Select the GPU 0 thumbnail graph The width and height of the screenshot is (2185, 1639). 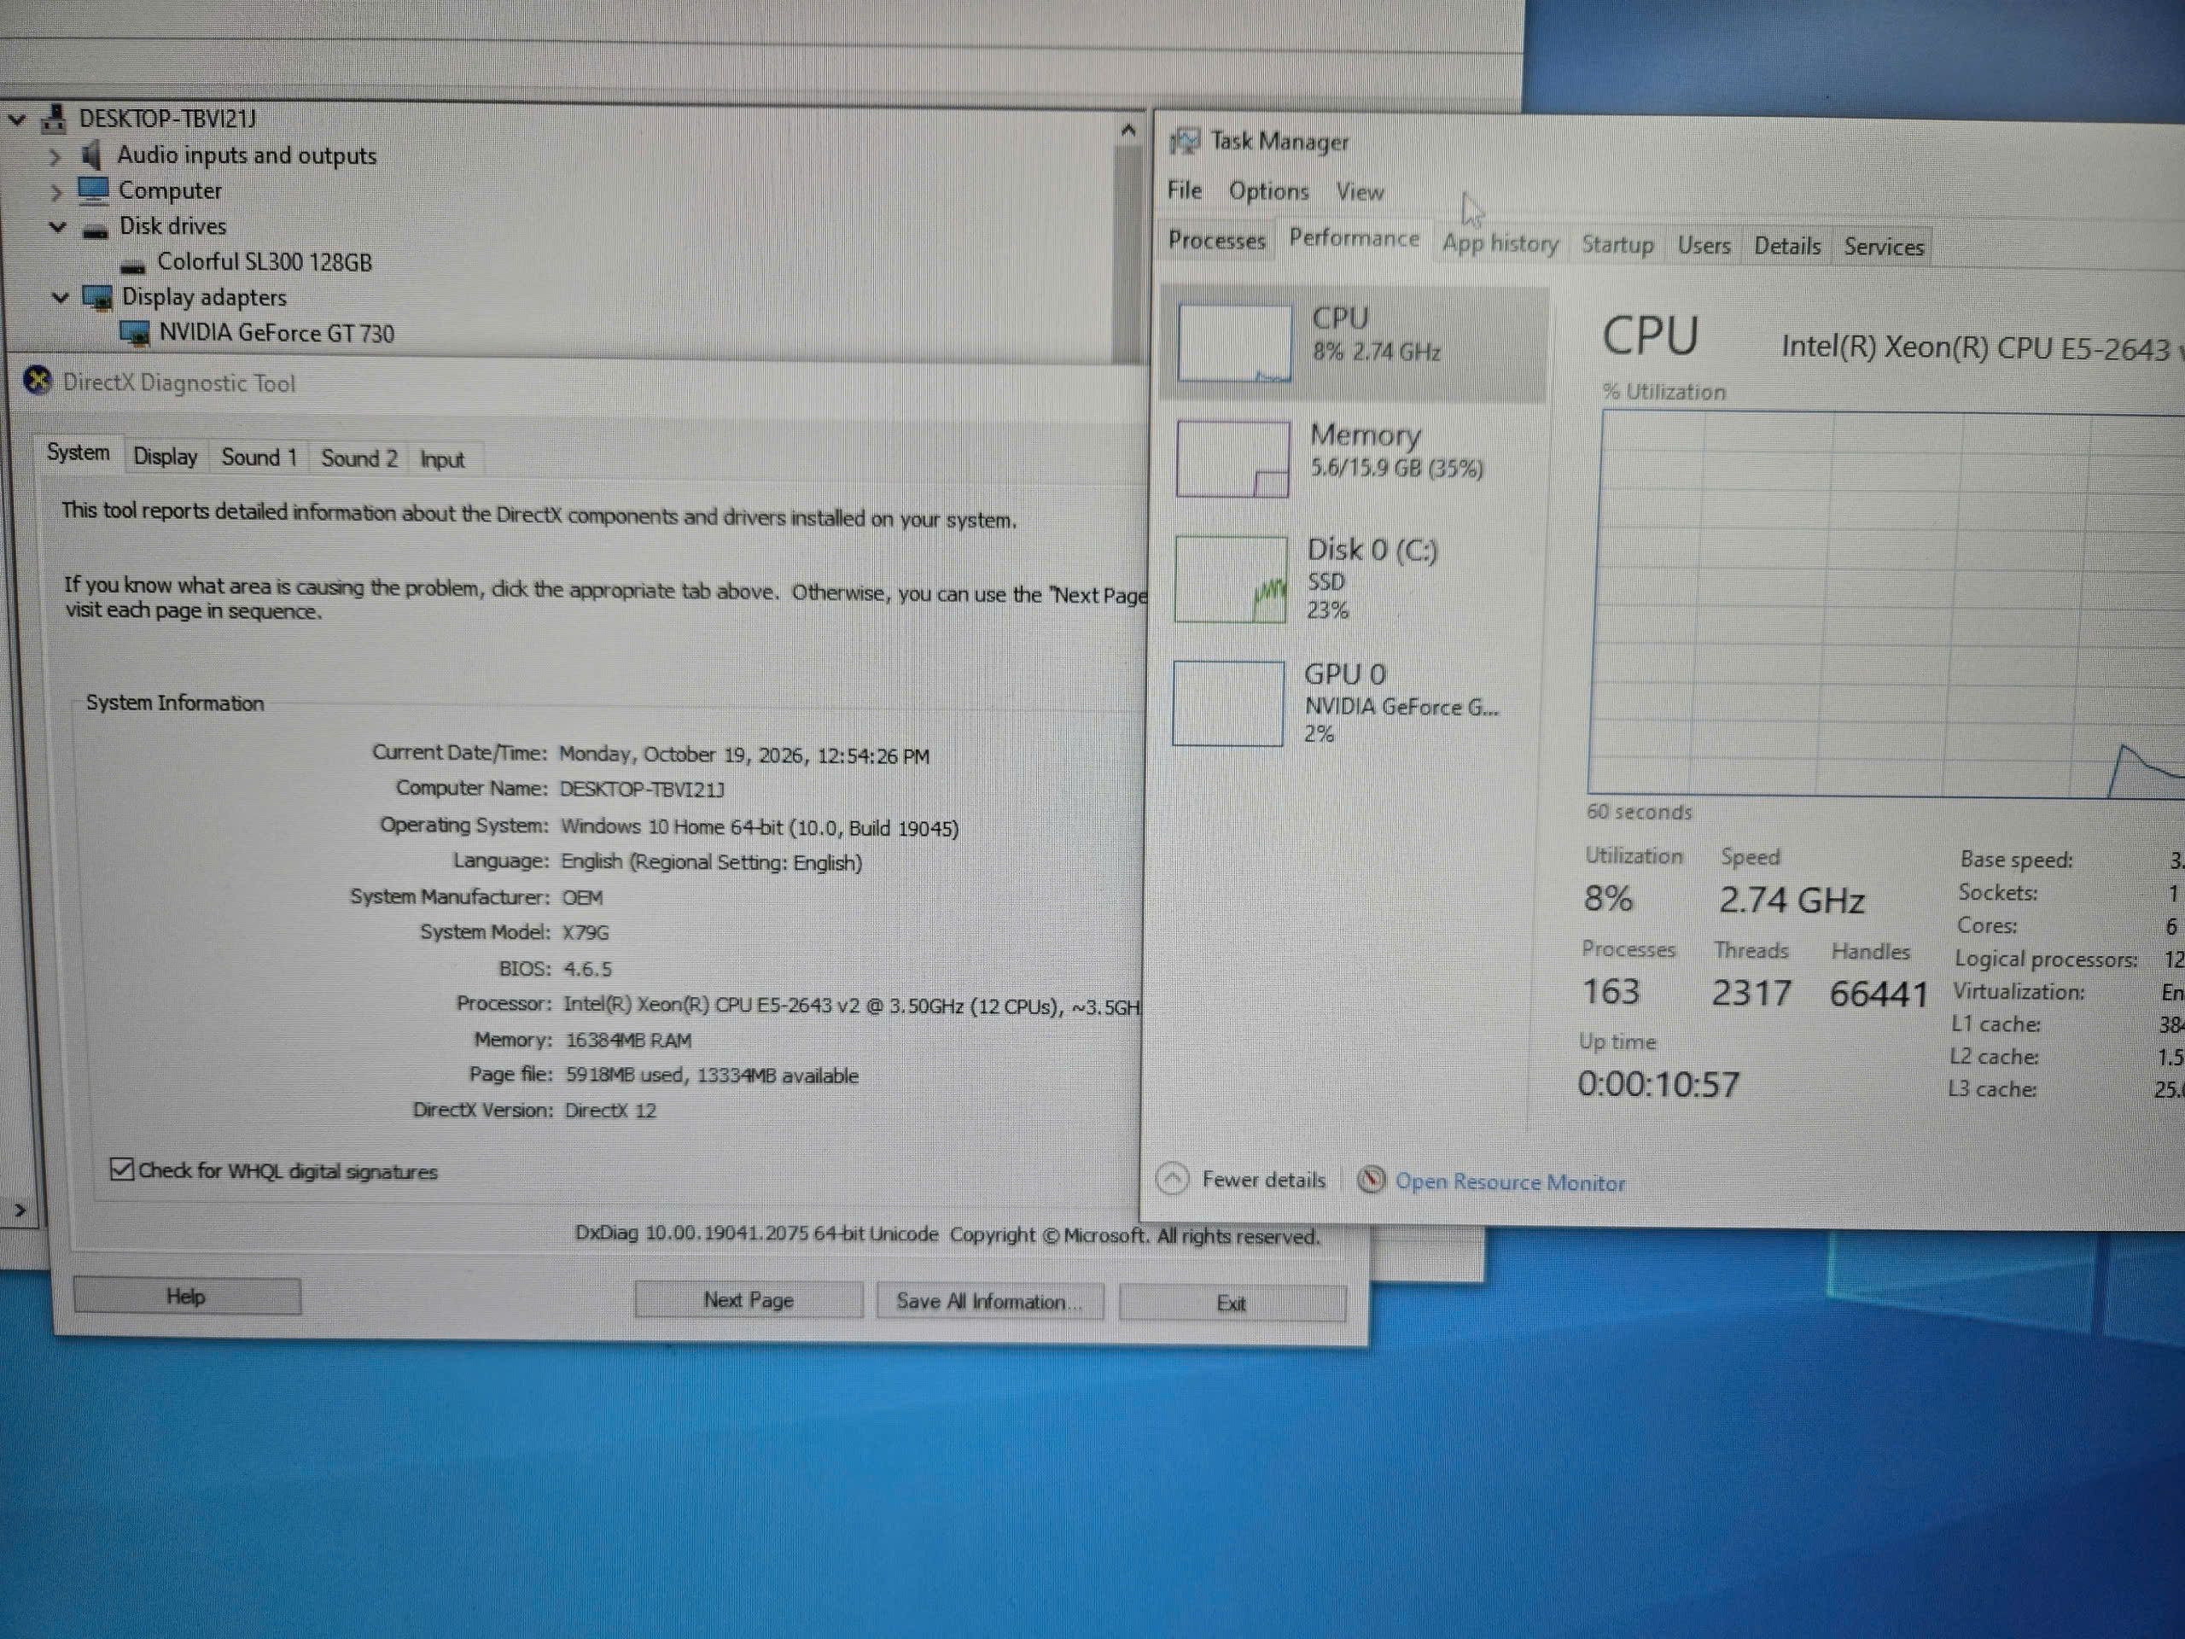point(1228,703)
